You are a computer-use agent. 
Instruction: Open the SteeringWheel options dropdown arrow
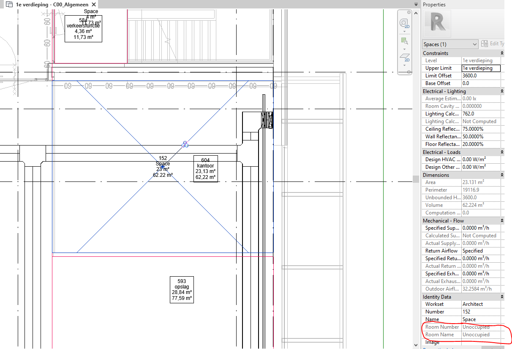404,31
